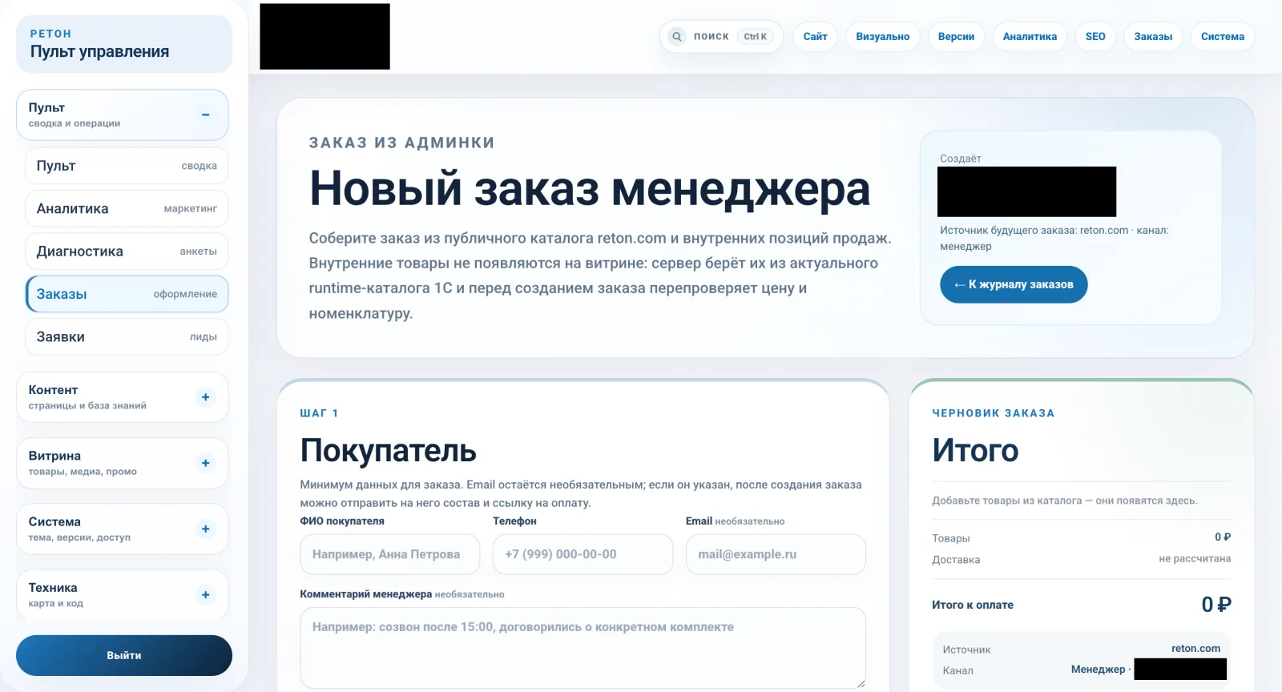The height and width of the screenshot is (692, 1282).
Task: Click the Ctrl K shortcut badge
Action: pos(755,37)
